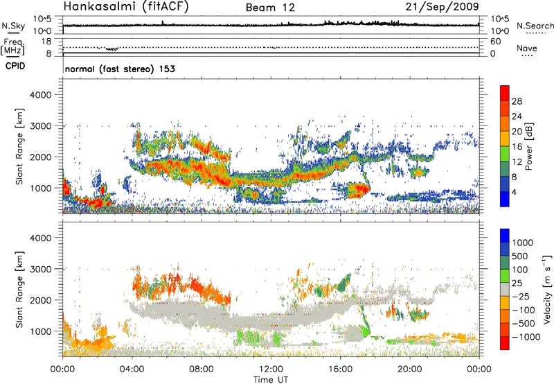Click the dotted frequency trace in the Freq. strip
The width and height of the screenshot is (554, 384).
pos(271,47)
